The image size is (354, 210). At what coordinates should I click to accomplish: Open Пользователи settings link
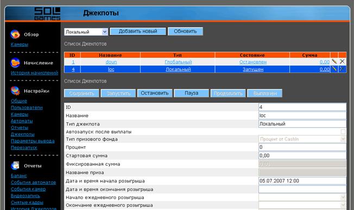pyautogui.click(x=27, y=108)
